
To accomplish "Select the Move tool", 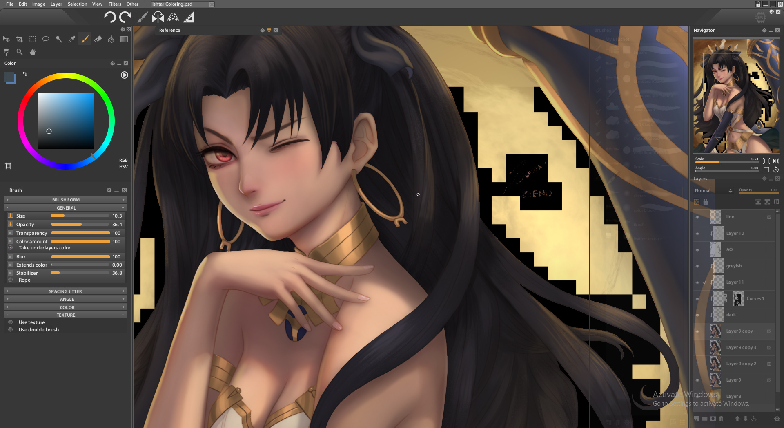I will pyautogui.click(x=7, y=39).
